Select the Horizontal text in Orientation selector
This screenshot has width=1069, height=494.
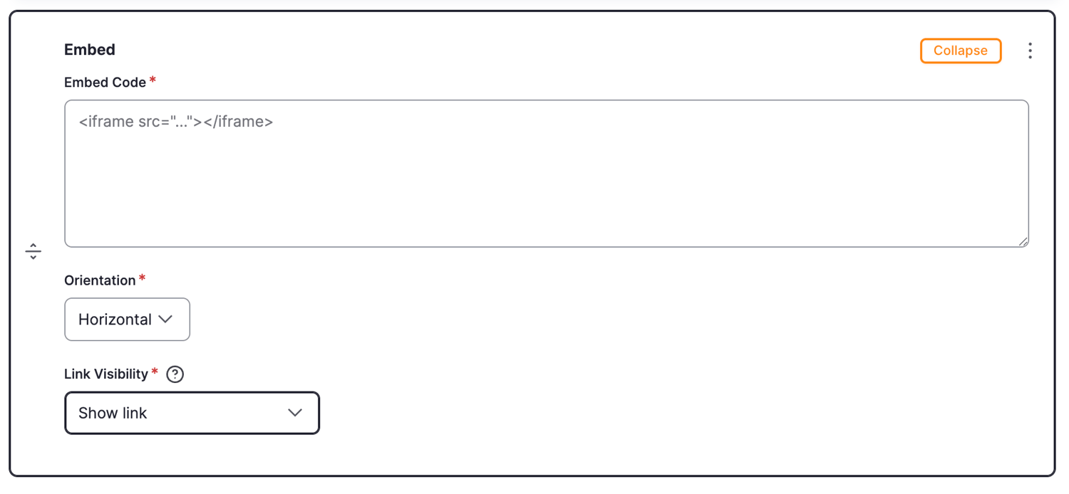point(115,320)
